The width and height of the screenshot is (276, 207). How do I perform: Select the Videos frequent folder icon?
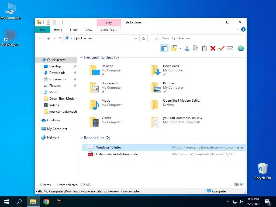(95, 122)
